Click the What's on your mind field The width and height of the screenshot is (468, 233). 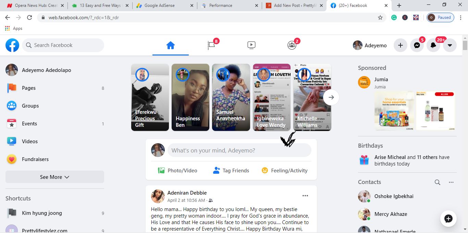click(x=239, y=150)
